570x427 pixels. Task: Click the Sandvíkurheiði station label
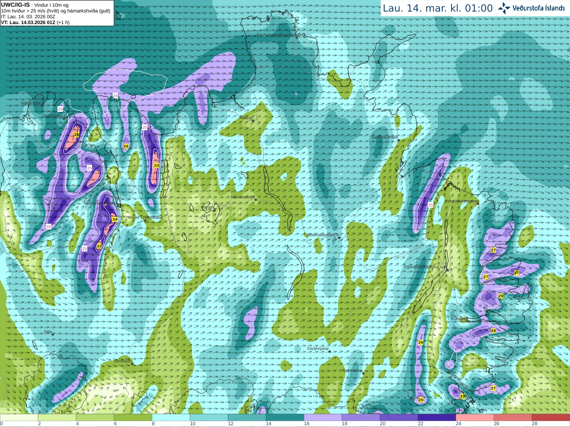pos(385,137)
